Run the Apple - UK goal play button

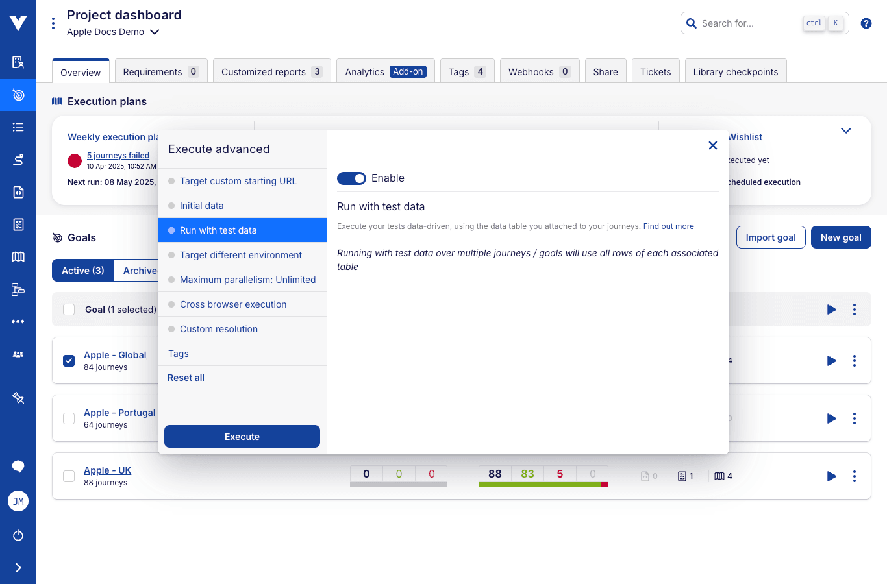click(831, 476)
